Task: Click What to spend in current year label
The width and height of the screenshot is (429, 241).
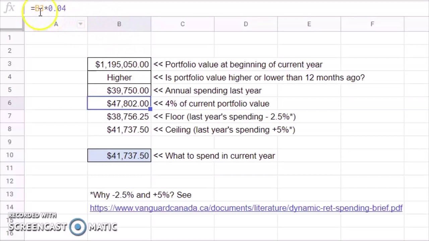Action: point(214,156)
